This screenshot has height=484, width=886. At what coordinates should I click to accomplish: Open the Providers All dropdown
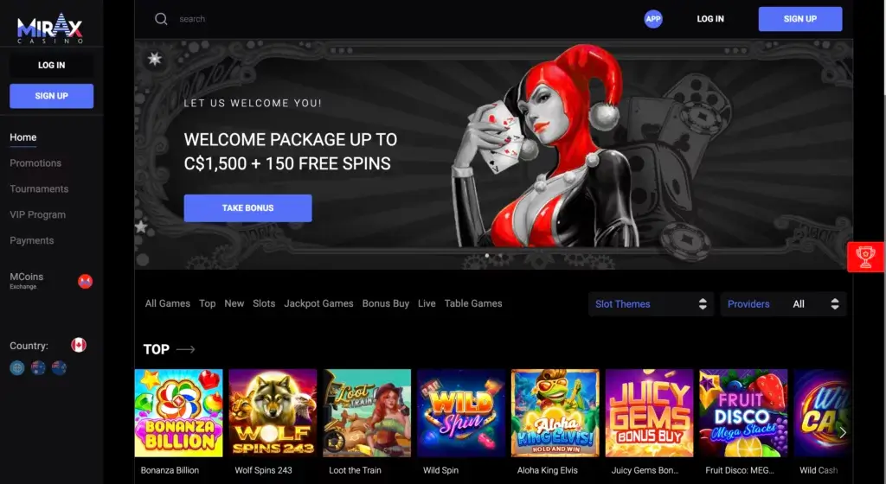pos(783,304)
